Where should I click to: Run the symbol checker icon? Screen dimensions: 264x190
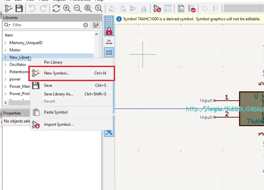(191, 8)
